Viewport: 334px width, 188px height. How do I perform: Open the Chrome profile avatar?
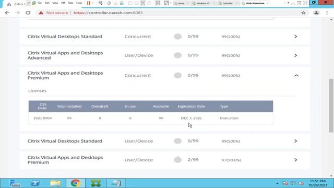[x=316, y=13]
